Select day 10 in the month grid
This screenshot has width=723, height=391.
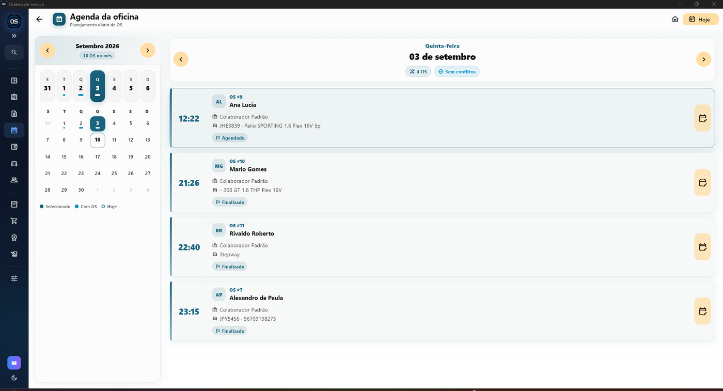pos(98,140)
